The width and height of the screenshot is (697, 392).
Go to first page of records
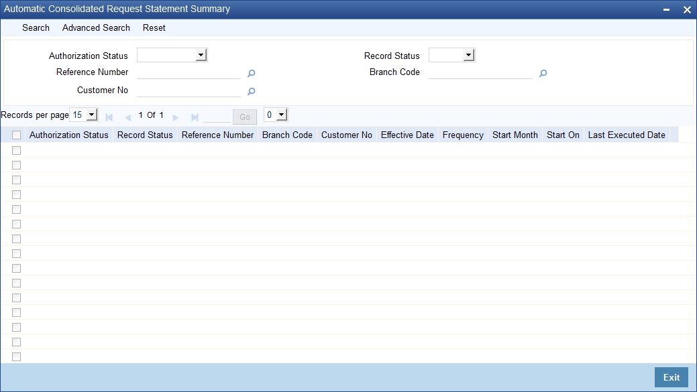[x=109, y=117]
